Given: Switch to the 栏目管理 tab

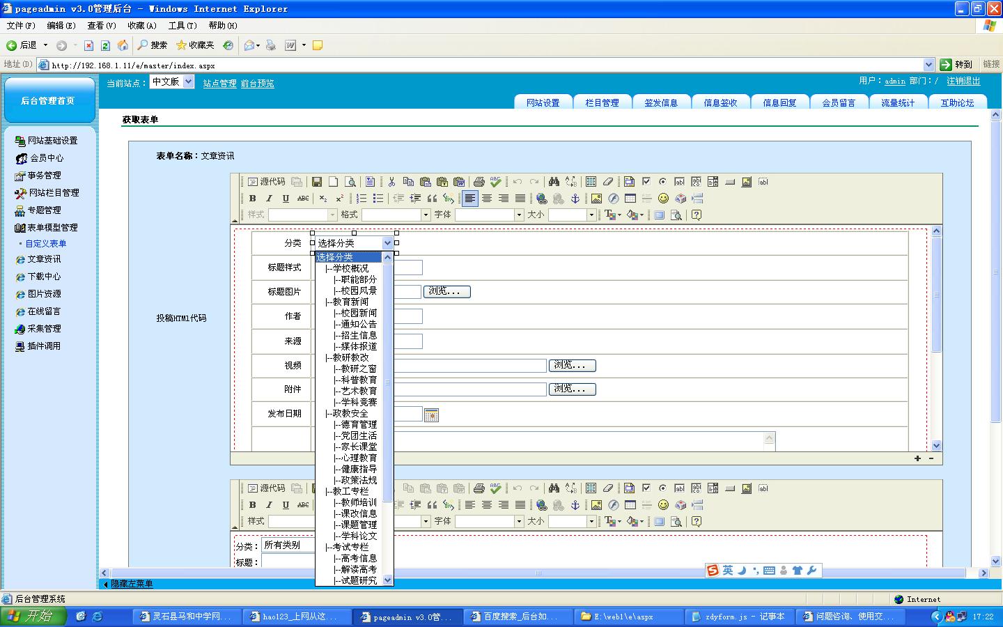Looking at the screenshot, I should [x=602, y=102].
